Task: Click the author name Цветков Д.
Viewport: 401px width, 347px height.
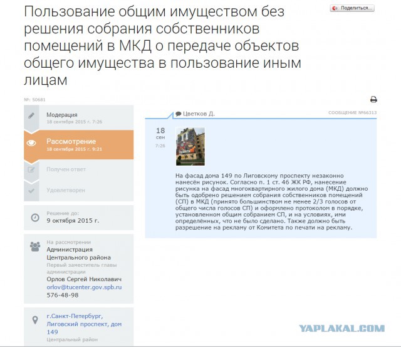Action: [x=199, y=114]
